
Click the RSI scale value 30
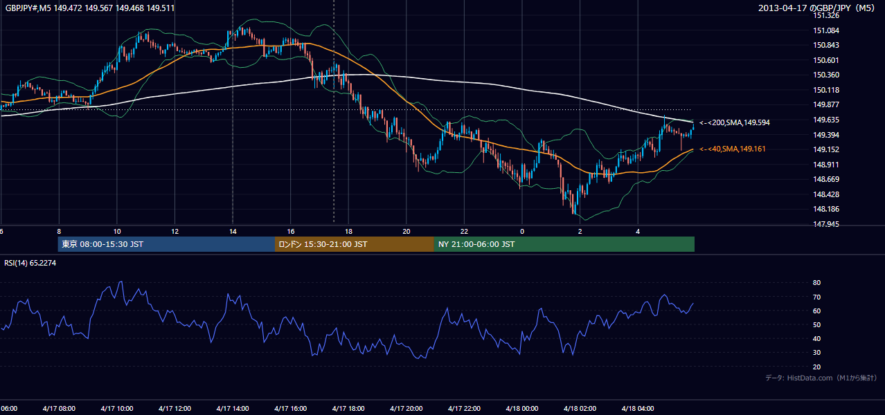point(817,353)
